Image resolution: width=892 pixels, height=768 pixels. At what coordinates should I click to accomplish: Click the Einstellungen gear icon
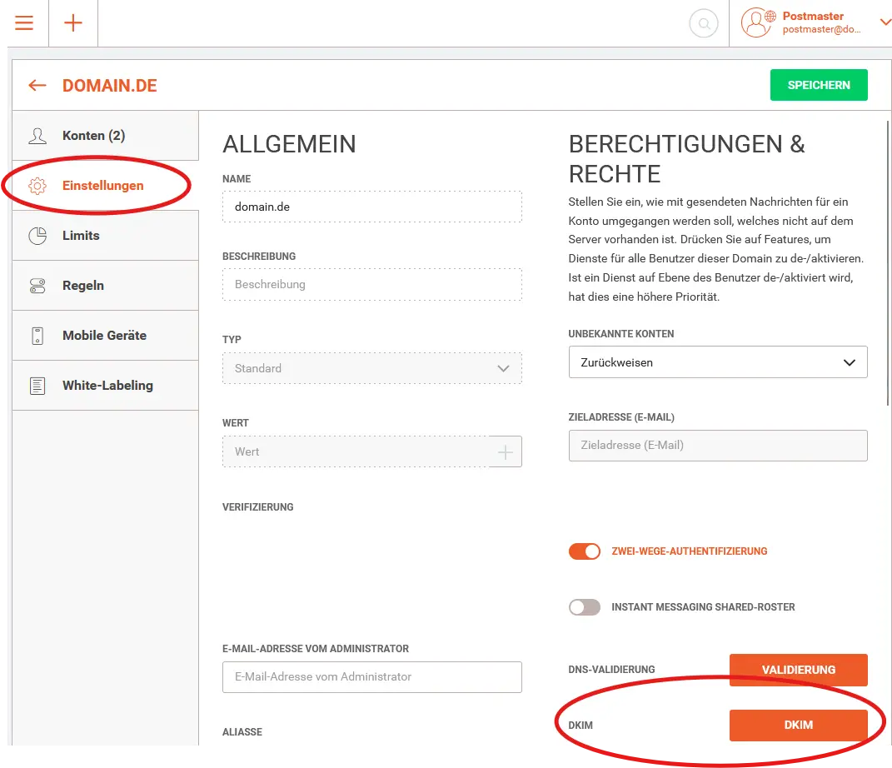click(37, 186)
